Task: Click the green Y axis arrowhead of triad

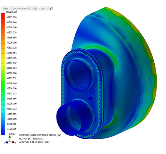Action: click(x=10, y=136)
